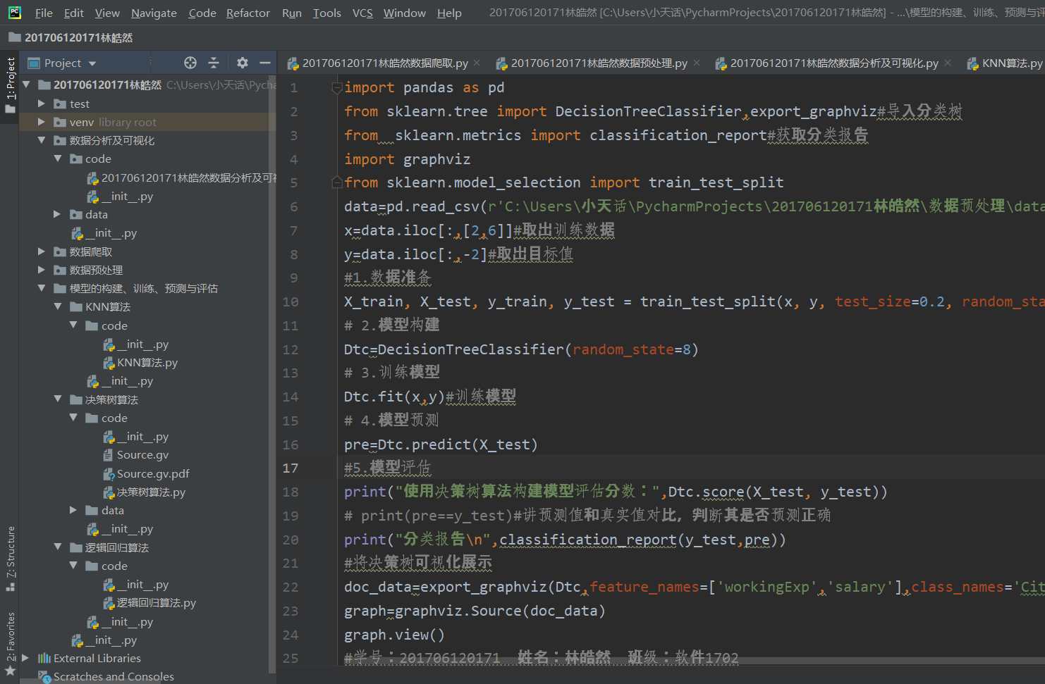Open the File menu
Viewport: 1045px width, 684px height.
click(44, 13)
